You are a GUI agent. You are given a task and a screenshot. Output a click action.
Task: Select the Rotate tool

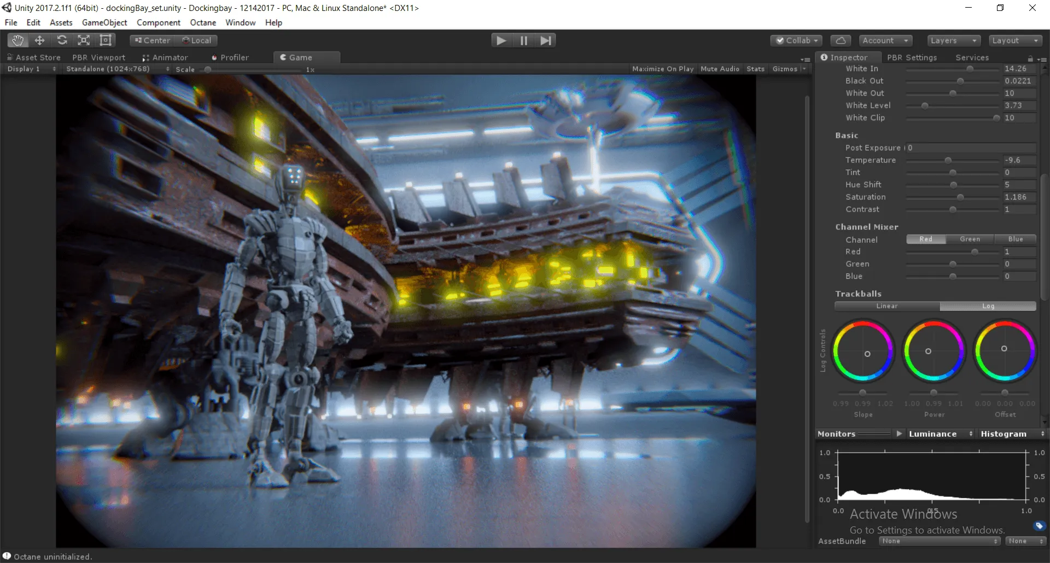pos(62,40)
